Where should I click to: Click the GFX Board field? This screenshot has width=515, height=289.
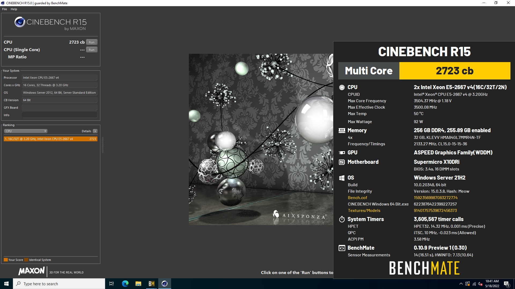click(x=60, y=108)
